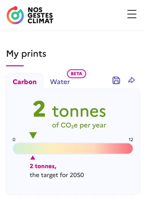Share results using the arrow icon
Viewport: 146px width, 198px height.
(132, 80)
